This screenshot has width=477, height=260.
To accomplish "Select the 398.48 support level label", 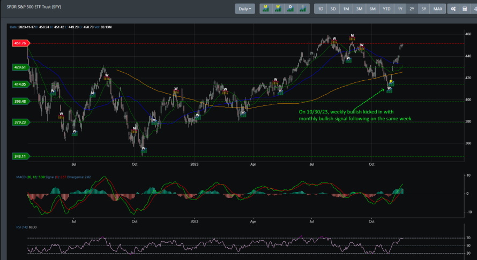I will [x=21, y=101].
